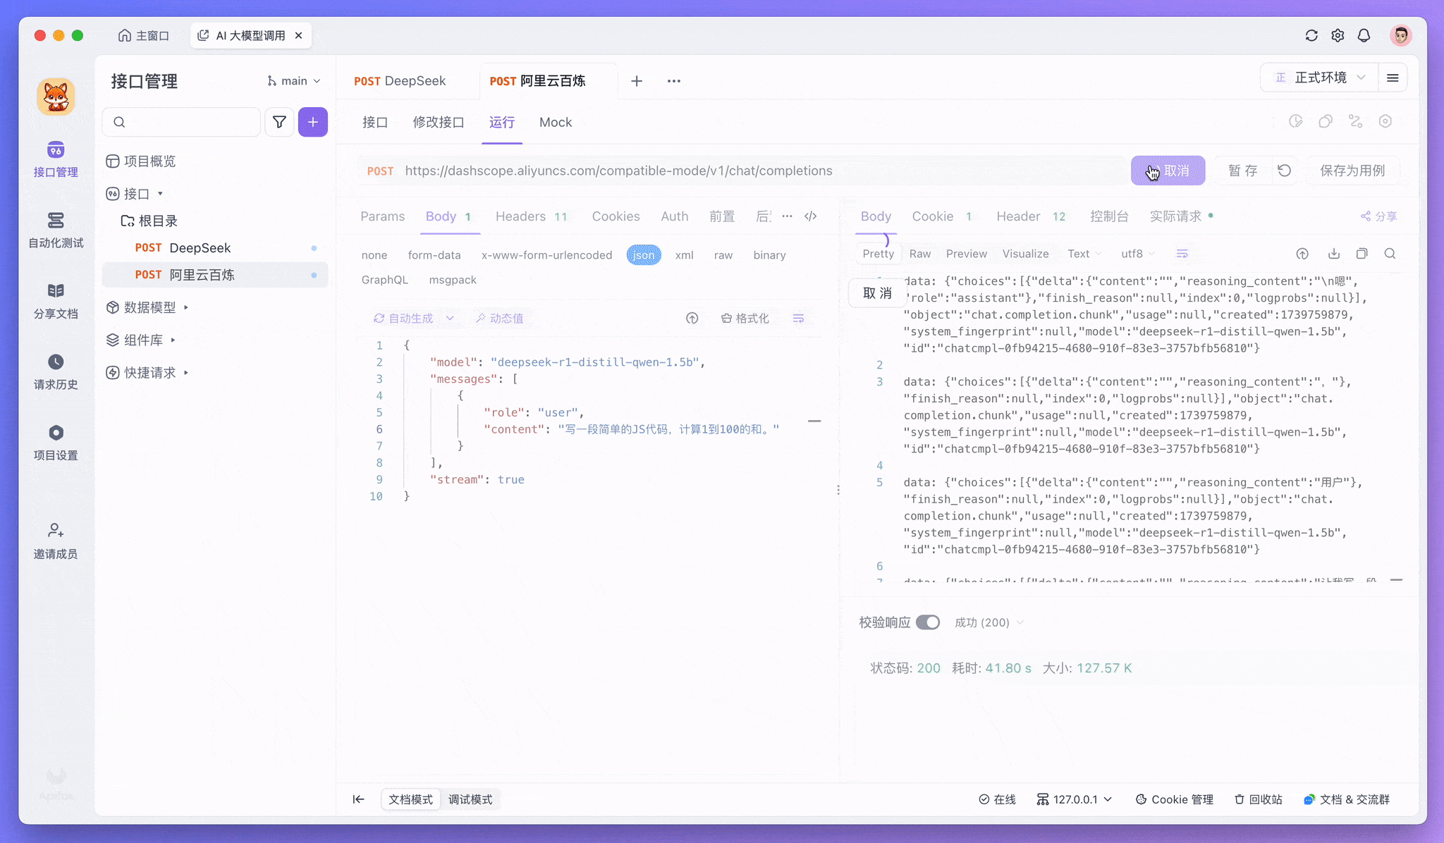The image size is (1444, 843).
Task: Click the purple plus add button
Action: point(313,122)
